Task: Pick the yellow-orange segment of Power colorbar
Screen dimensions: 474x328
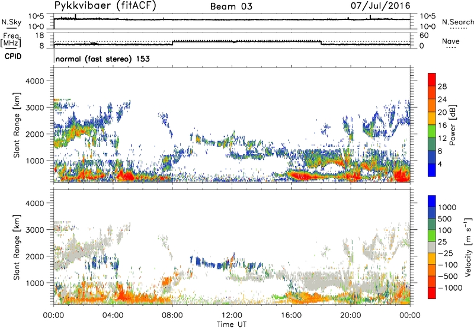Action: (x=432, y=118)
